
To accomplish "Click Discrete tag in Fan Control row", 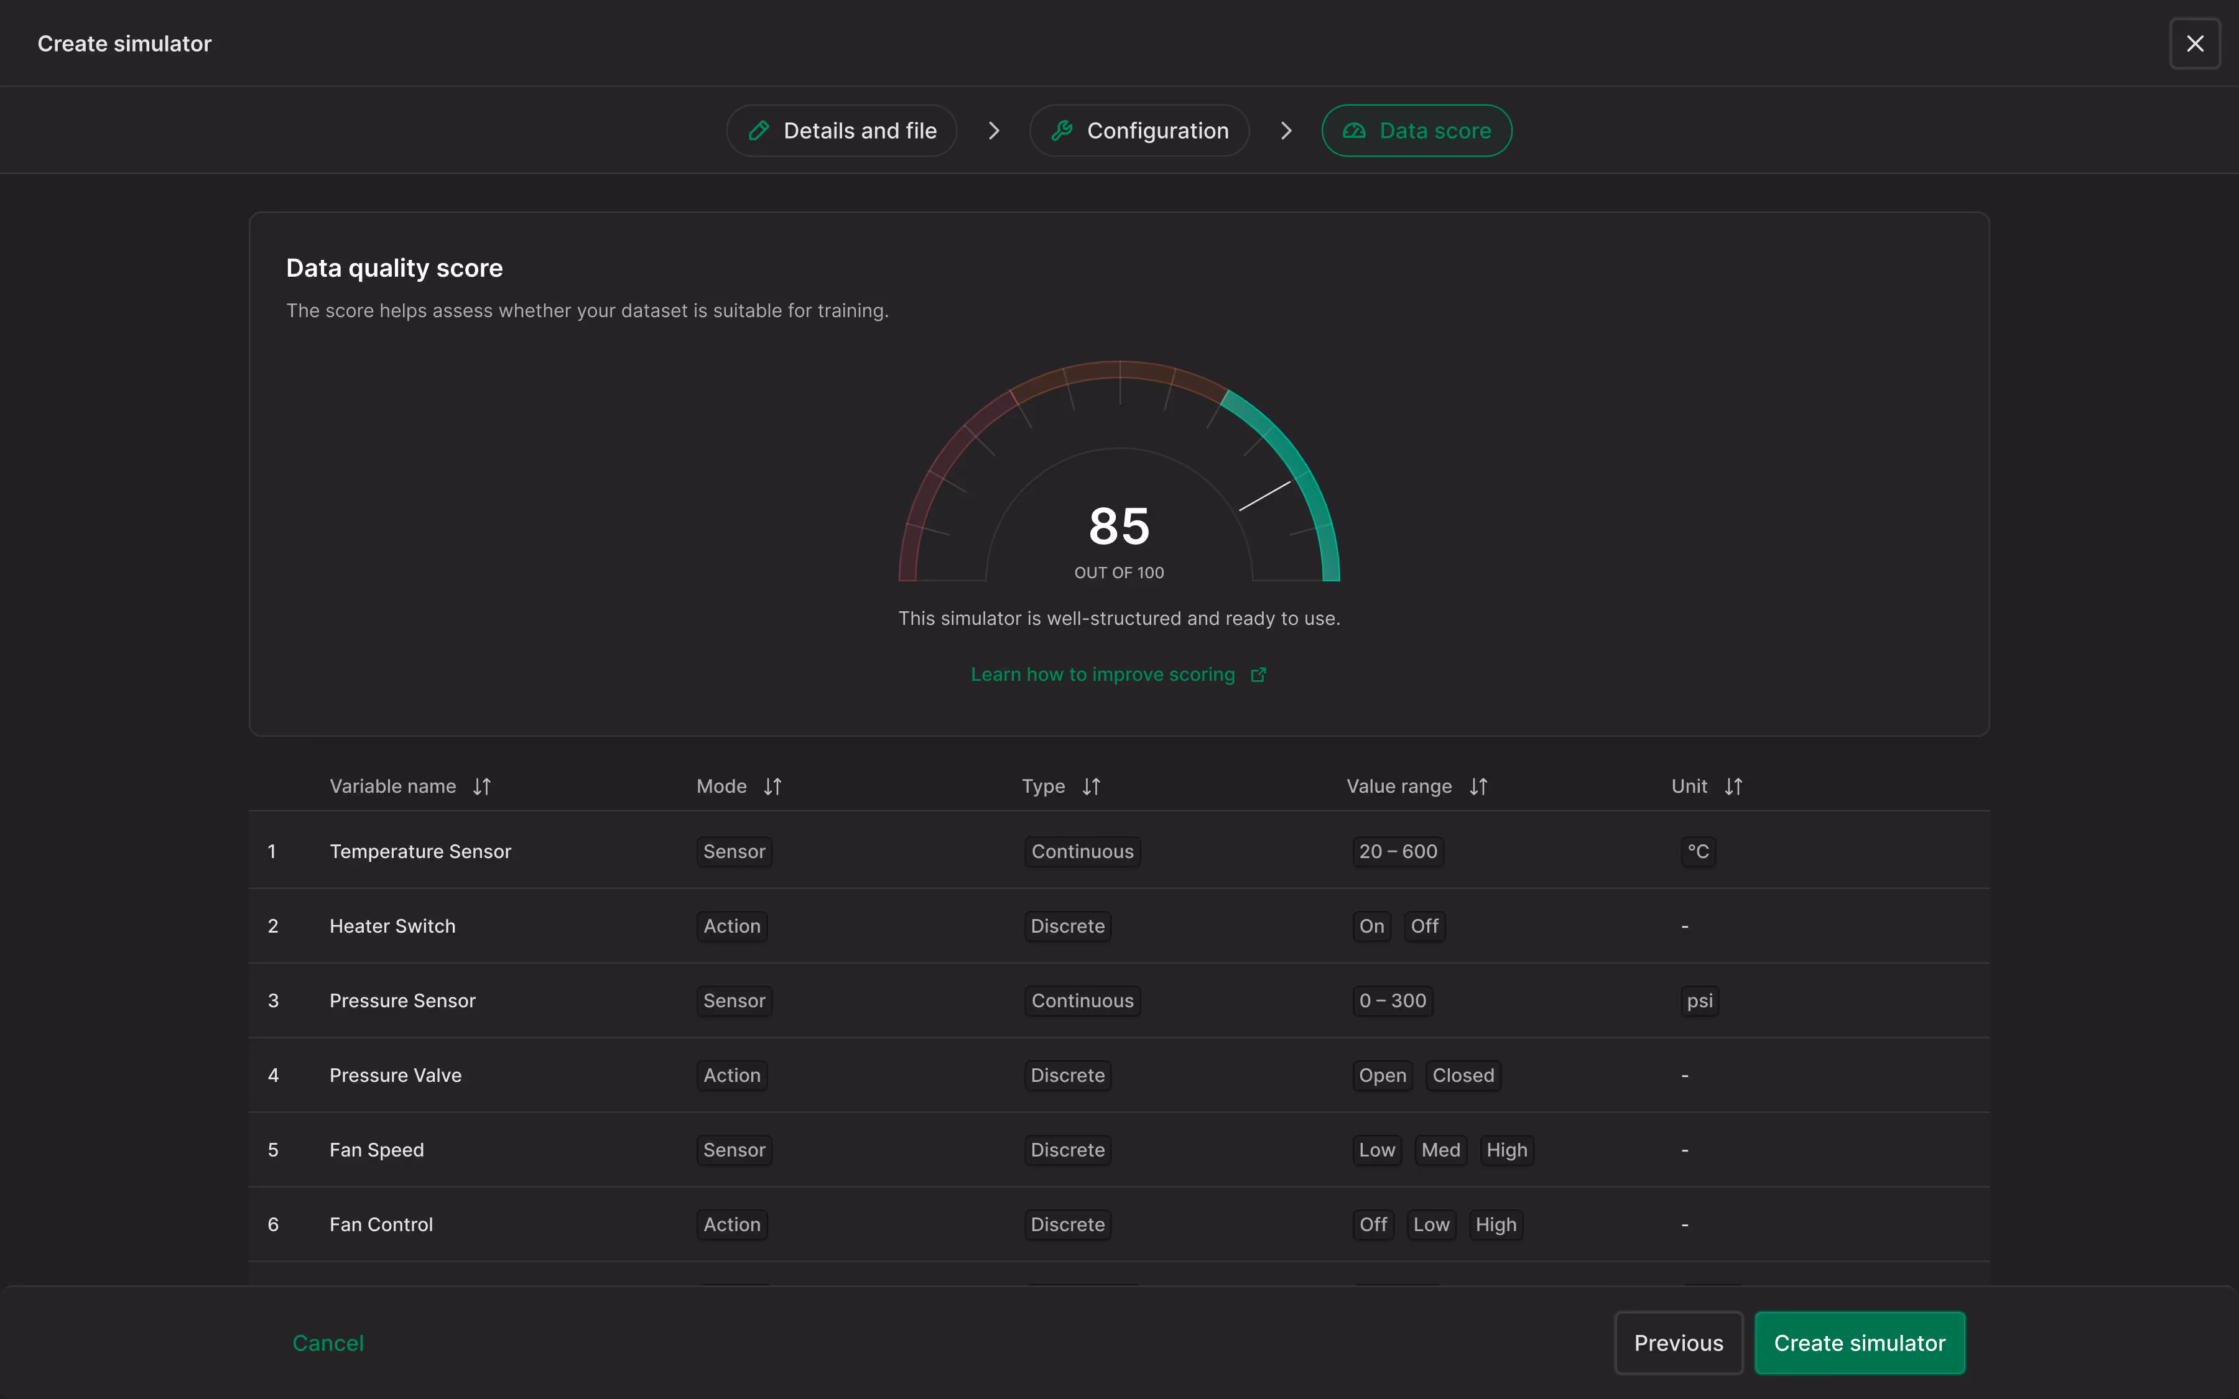I will [1068, 1224].
